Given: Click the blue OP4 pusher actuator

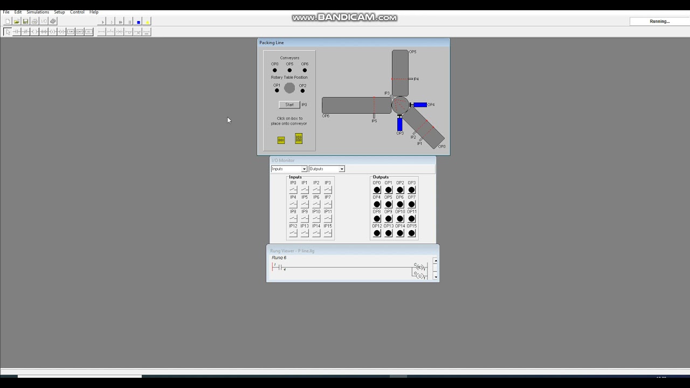Looking at the screenshot, I should point(420,105).
